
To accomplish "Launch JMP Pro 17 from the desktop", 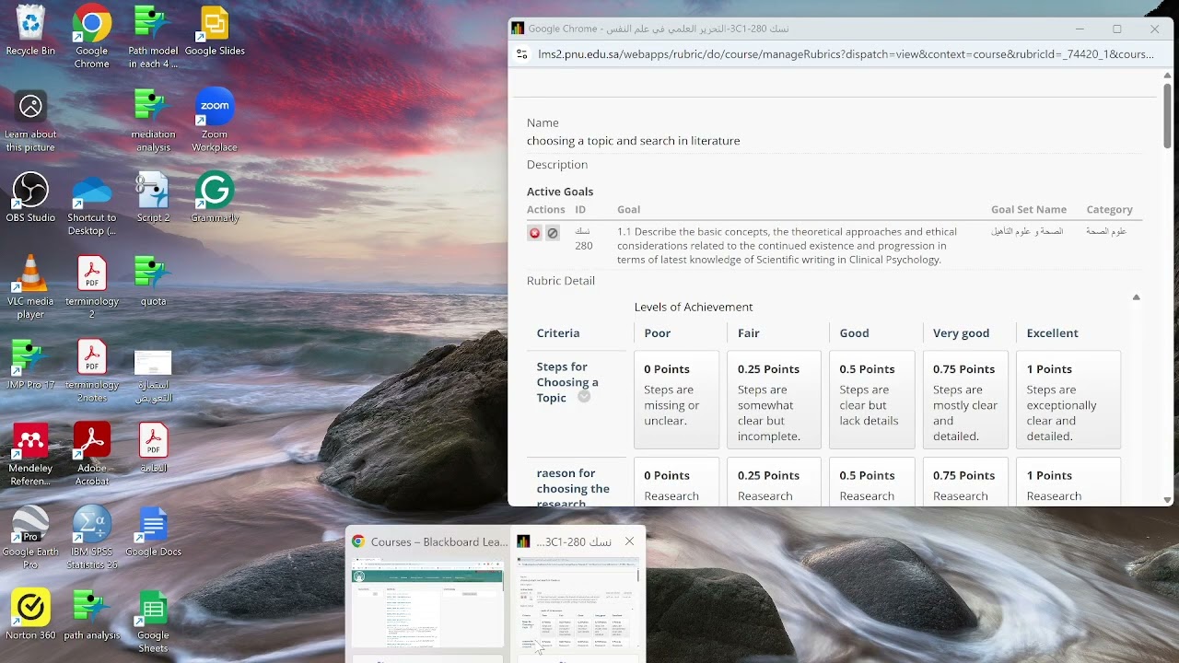I will [30, 365].
